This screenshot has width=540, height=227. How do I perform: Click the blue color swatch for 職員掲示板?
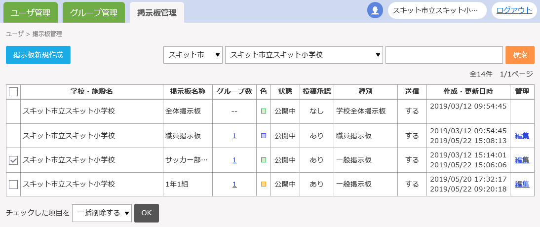264,136
